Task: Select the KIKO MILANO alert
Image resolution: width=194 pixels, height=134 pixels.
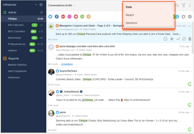Action: point(24,25)
